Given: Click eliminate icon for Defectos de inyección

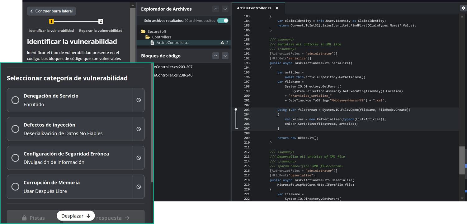Looking at the screenshot, I should pyautogui.click(x=139, y=129).
